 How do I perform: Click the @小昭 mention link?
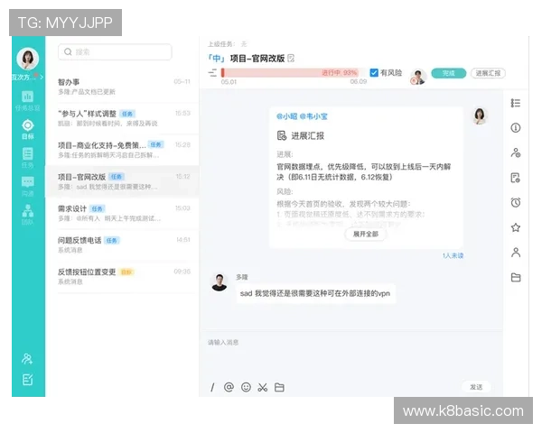(286, 116)
